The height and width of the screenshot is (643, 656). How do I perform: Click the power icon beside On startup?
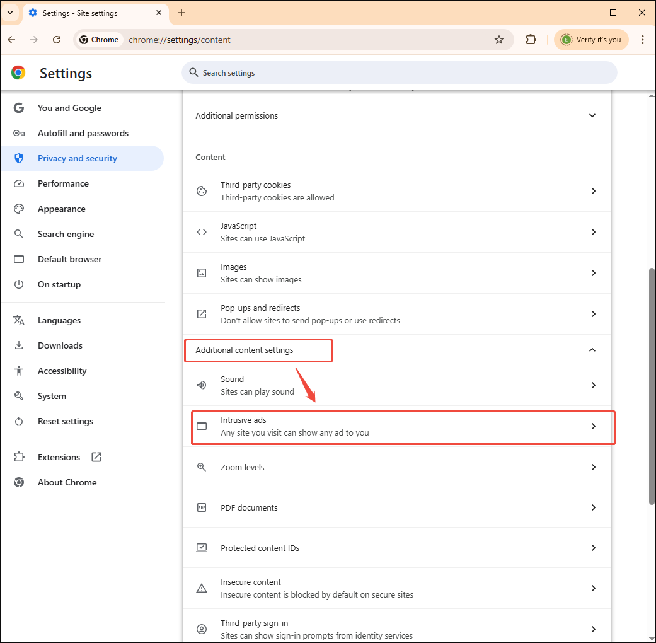[x=19, y=284]
